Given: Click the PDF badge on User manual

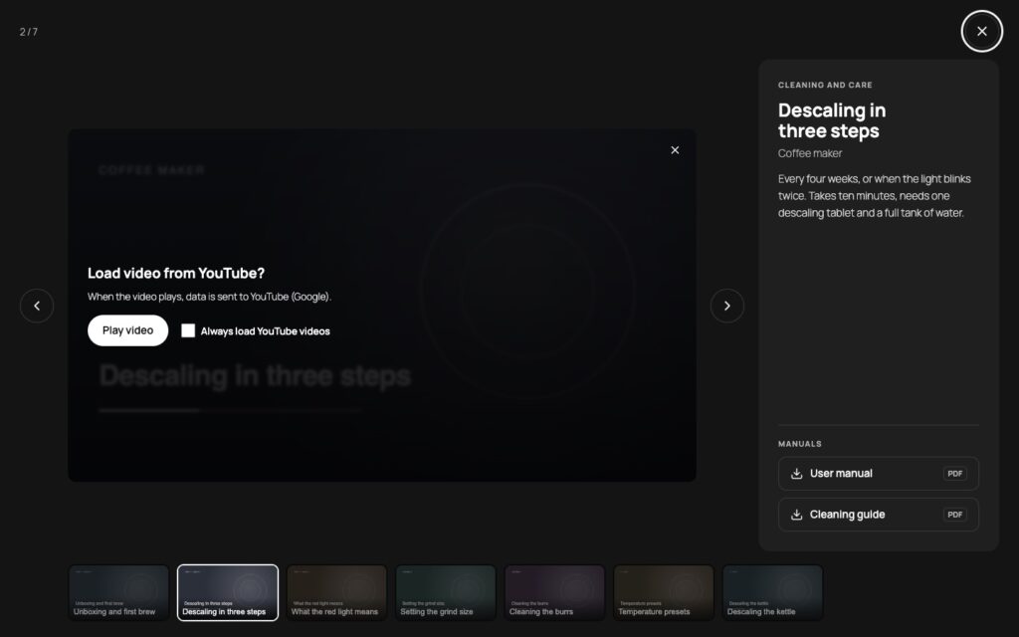Looking at the screenshot, I should 954,473.
